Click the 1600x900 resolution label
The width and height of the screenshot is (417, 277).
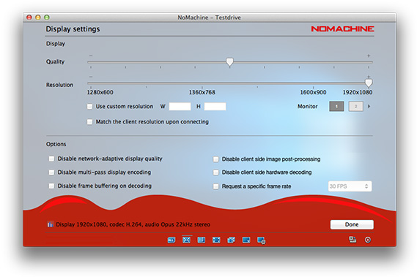click(x=313, y=92)
